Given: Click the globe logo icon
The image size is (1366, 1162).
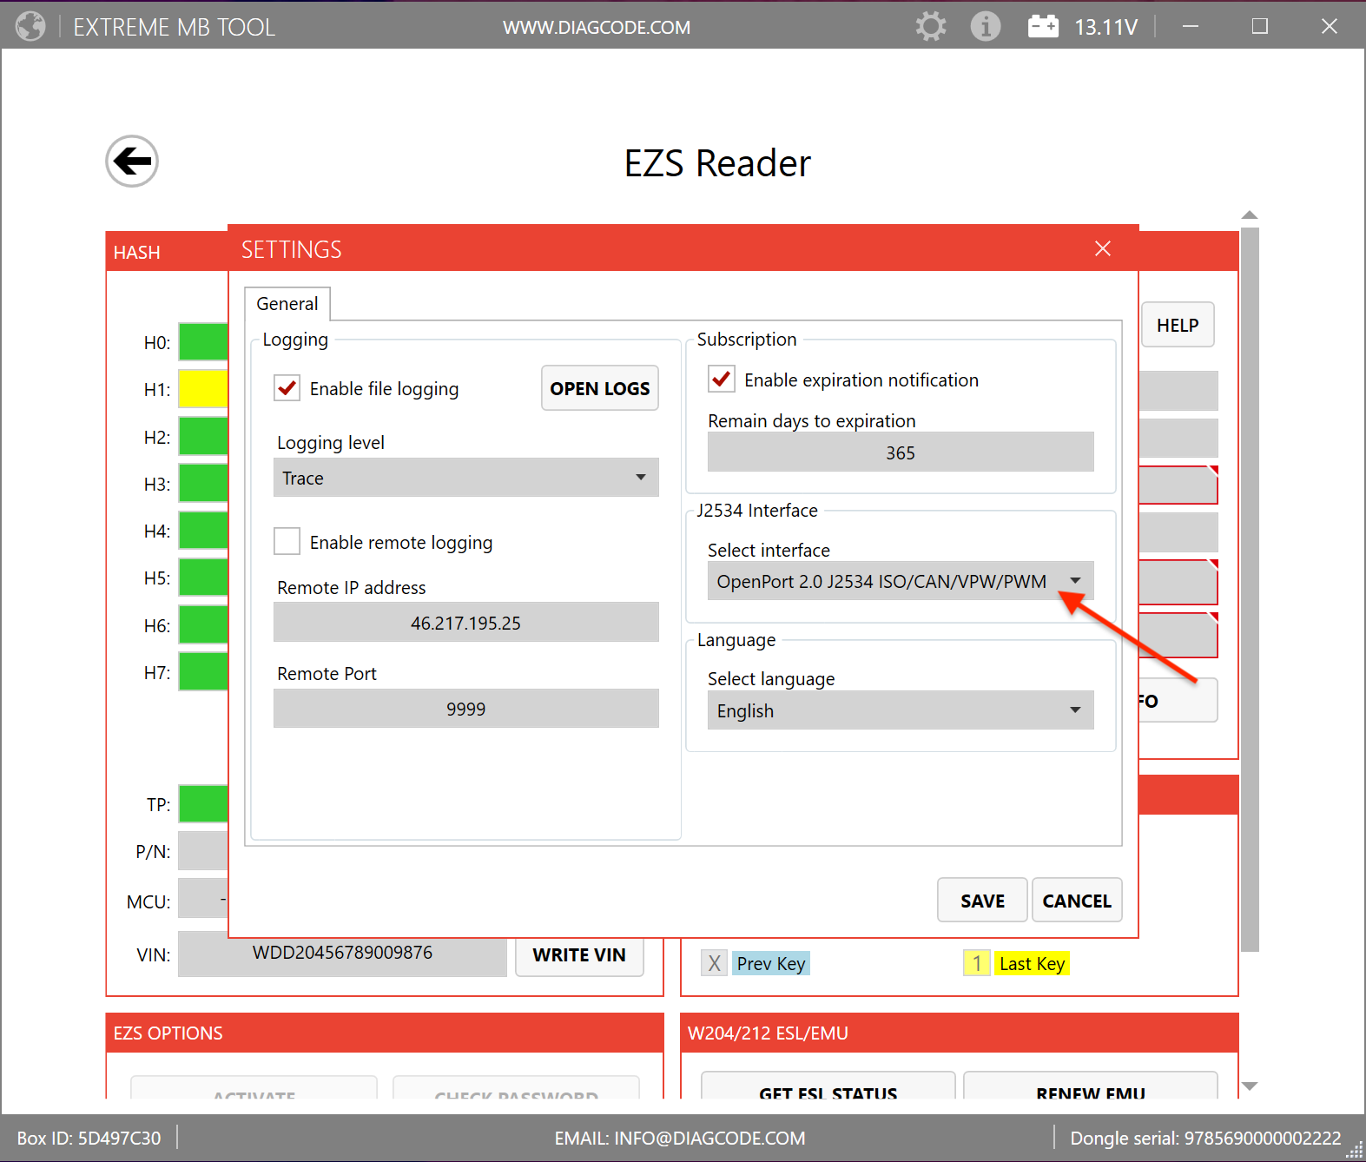Looking at the screenshot, I should pos(30,27).
